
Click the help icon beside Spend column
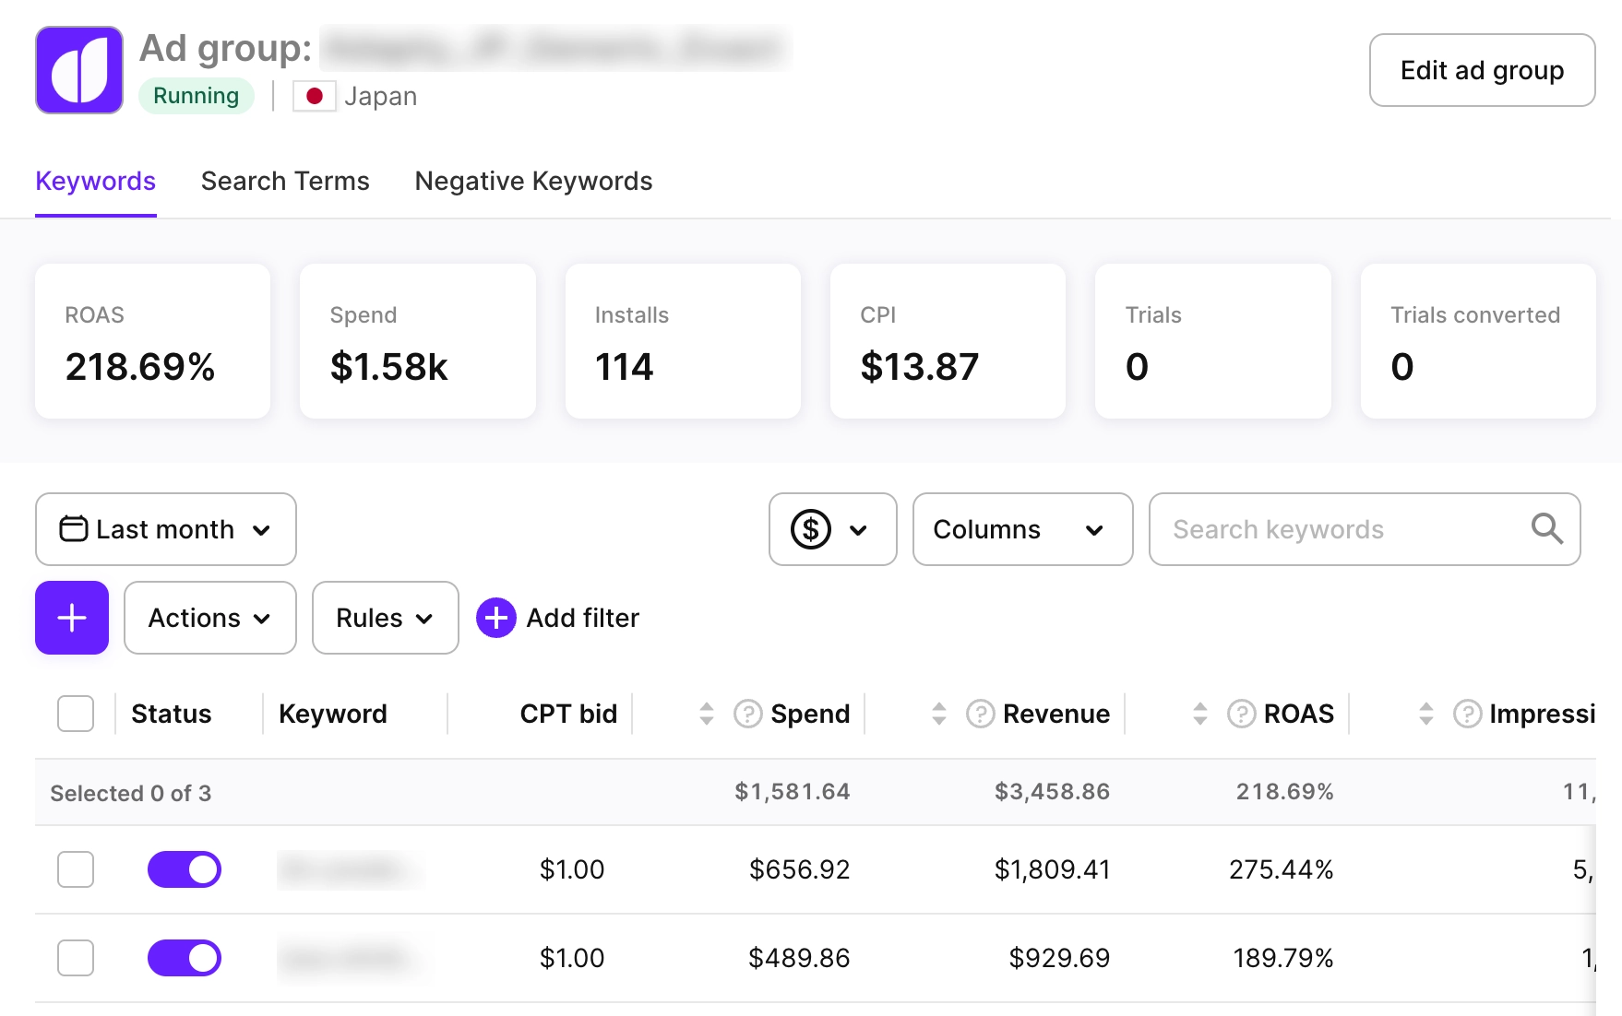click(x=747, y=714)
